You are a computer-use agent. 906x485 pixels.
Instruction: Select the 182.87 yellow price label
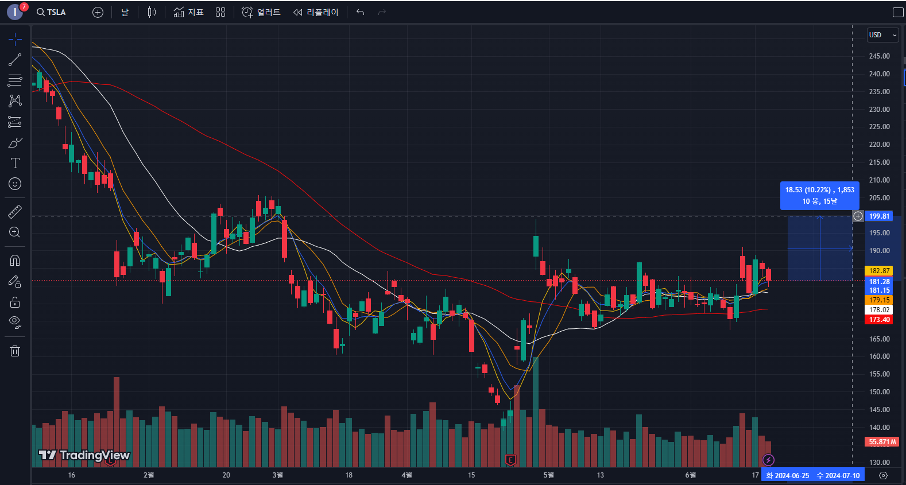[879, 271]
